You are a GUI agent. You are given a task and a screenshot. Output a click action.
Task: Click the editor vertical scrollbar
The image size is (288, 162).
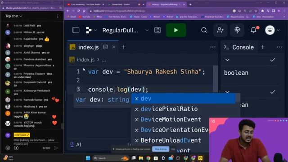(x=215, y=79)
